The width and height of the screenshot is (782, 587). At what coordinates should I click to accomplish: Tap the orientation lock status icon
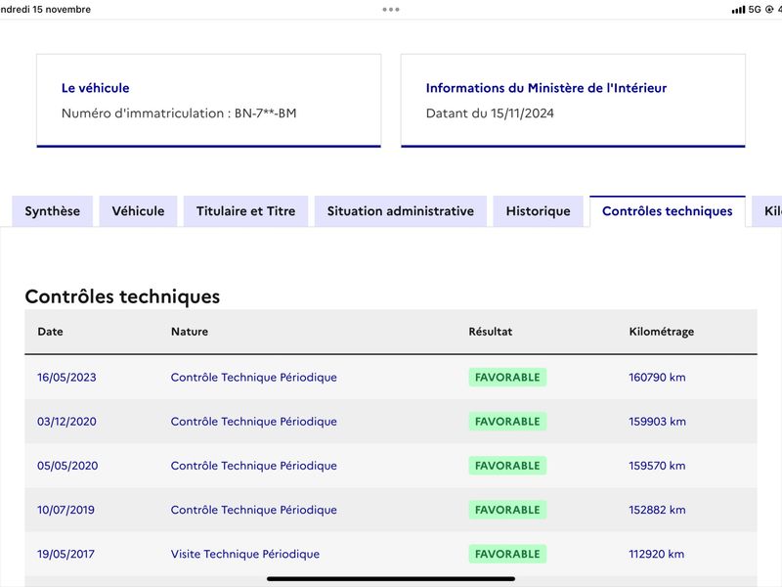click(769, 10)
